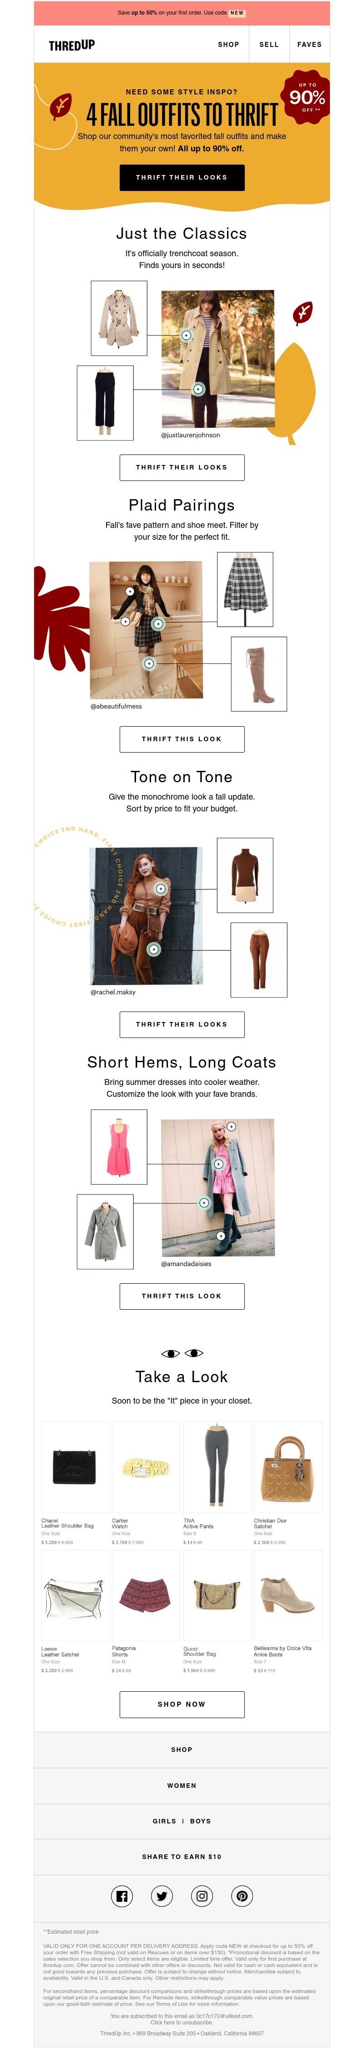The height and width of the screenshot is (2055, 364).
Task: Open the FAVES navigation item
Action: (310, 45)
